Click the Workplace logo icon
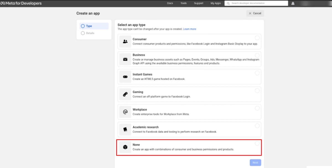Image resolution: width=332 pixels, height=168 pixels. (125, 112)
